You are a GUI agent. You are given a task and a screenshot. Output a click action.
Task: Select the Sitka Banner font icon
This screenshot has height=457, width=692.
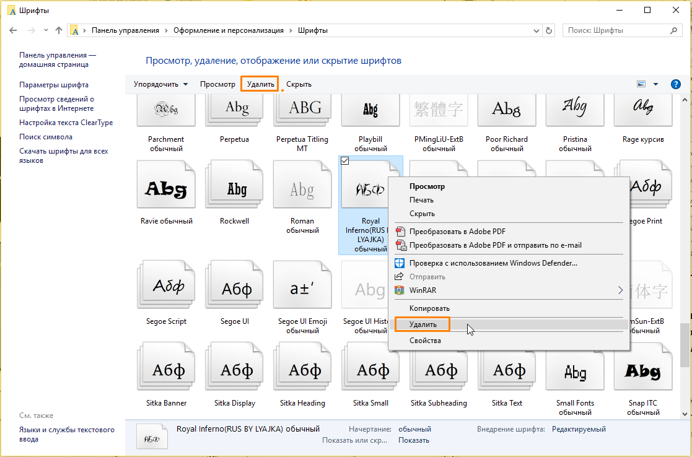tap(167, 366)
